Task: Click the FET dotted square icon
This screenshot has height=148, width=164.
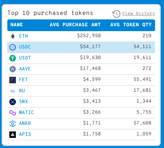Action: [x=13, y=80]
